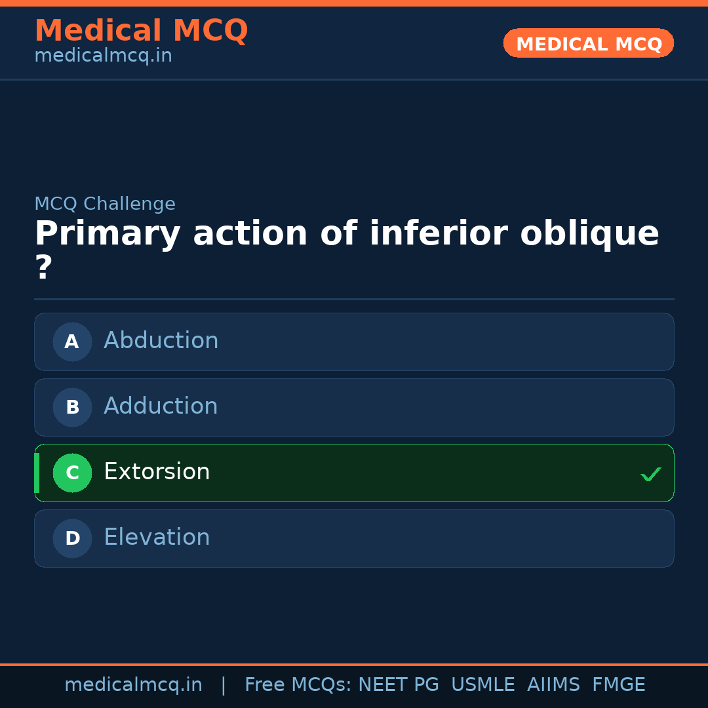The height and width of the screenshot is (708, 708).
Task: Click the divider line under the question
Action: [x=354, y=300]
